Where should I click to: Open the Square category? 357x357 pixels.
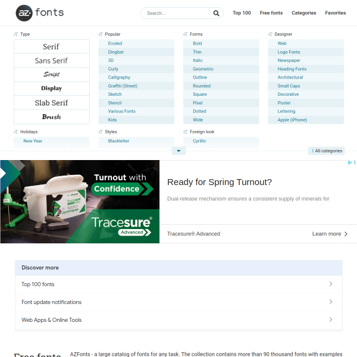pos(221,94)
